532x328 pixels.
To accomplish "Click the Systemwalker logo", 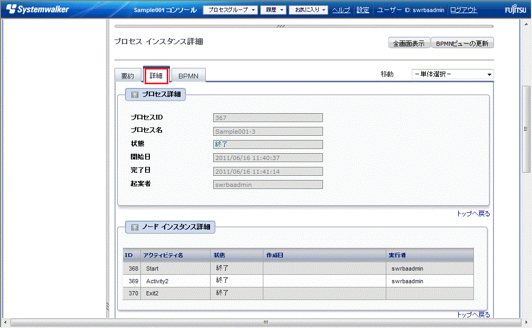I will 37,9.
